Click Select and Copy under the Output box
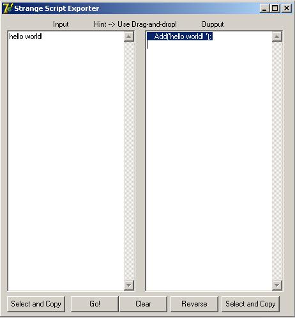 point(250,304)
